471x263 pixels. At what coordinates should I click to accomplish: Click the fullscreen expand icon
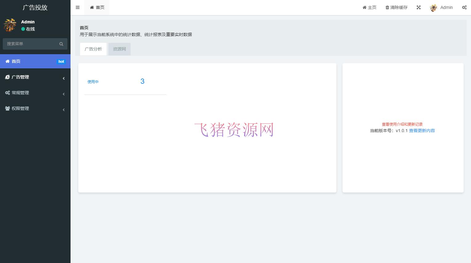(418, 7)
